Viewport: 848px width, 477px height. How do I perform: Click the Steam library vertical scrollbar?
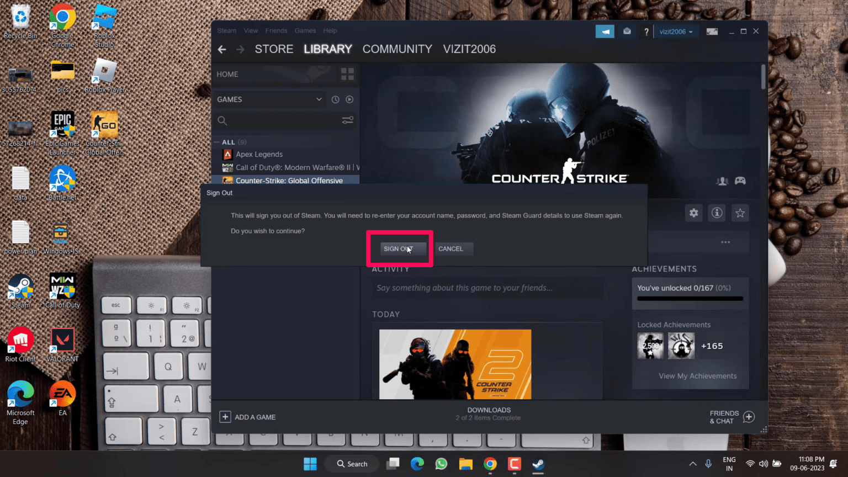click(x=764, y=77)
